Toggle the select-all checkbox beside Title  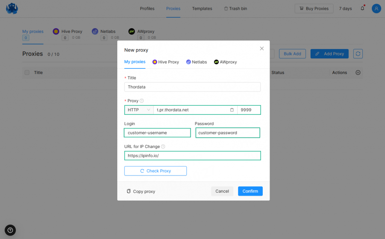[x=27, y=73]
